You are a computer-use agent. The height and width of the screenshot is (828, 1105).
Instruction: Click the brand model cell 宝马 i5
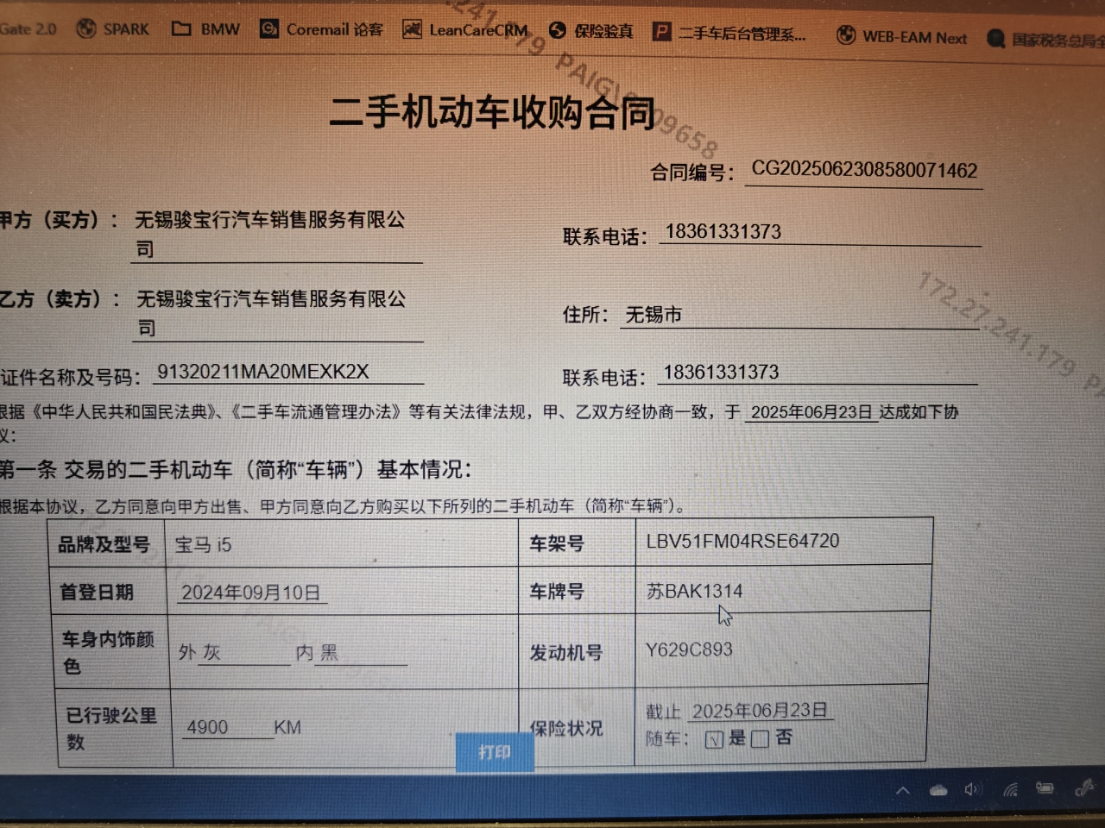point(203,545)
